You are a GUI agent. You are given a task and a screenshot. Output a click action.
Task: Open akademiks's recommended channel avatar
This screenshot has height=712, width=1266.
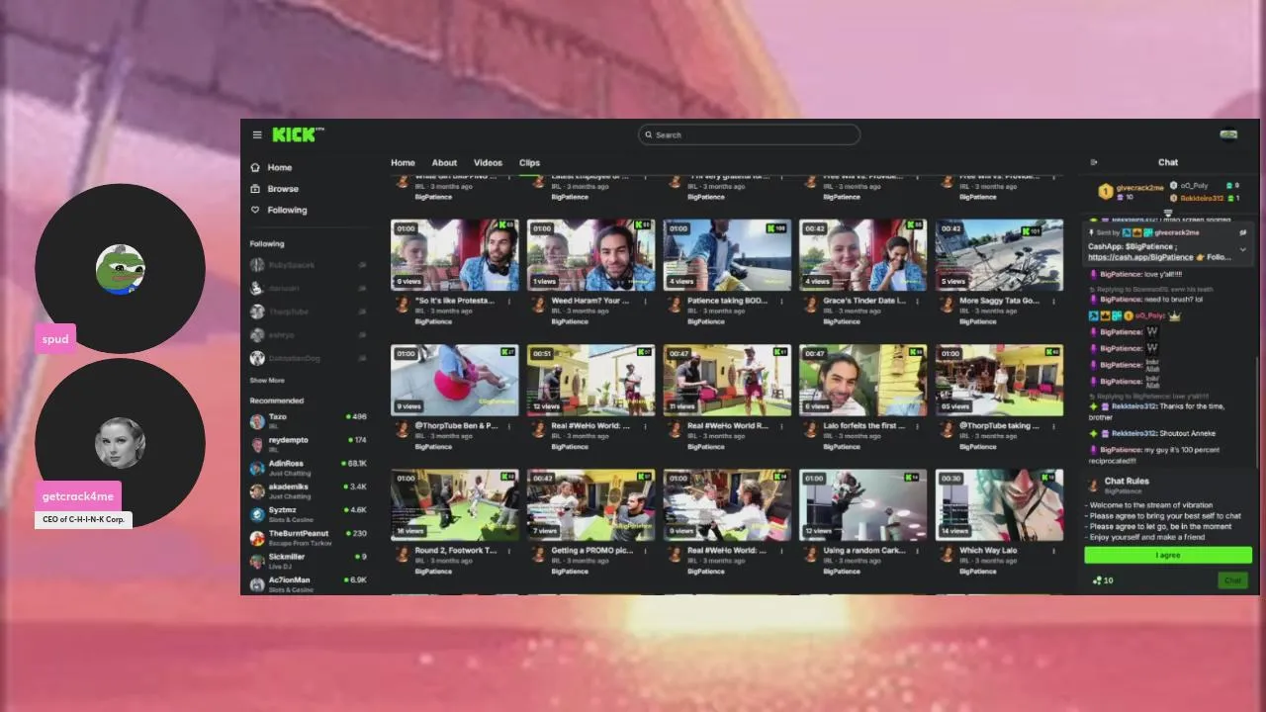(x=257, y=490)
